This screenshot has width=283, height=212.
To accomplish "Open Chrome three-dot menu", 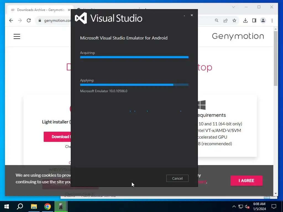I will coord(272,20).
